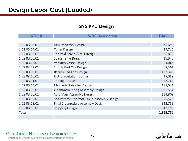
Task: Click the Jefferson Lab logo
Action: tap(168, 136)
